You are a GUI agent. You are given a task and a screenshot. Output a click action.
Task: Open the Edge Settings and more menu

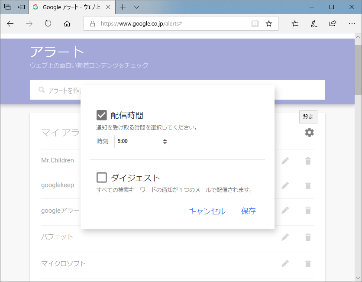click(352, 23)
